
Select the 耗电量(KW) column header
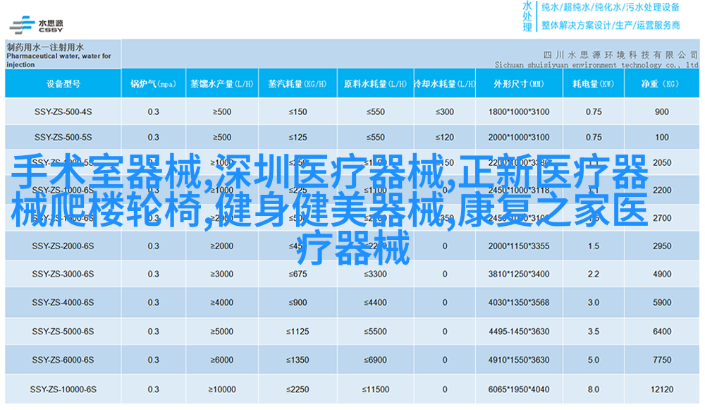tap(593, 84)
